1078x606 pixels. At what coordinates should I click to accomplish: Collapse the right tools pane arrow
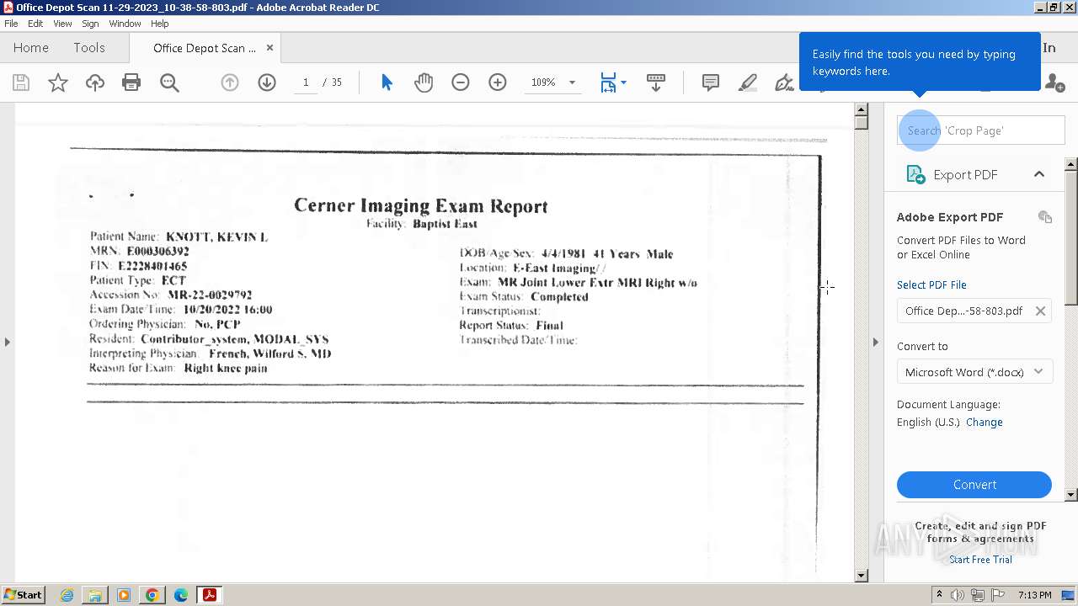[875, 342]
